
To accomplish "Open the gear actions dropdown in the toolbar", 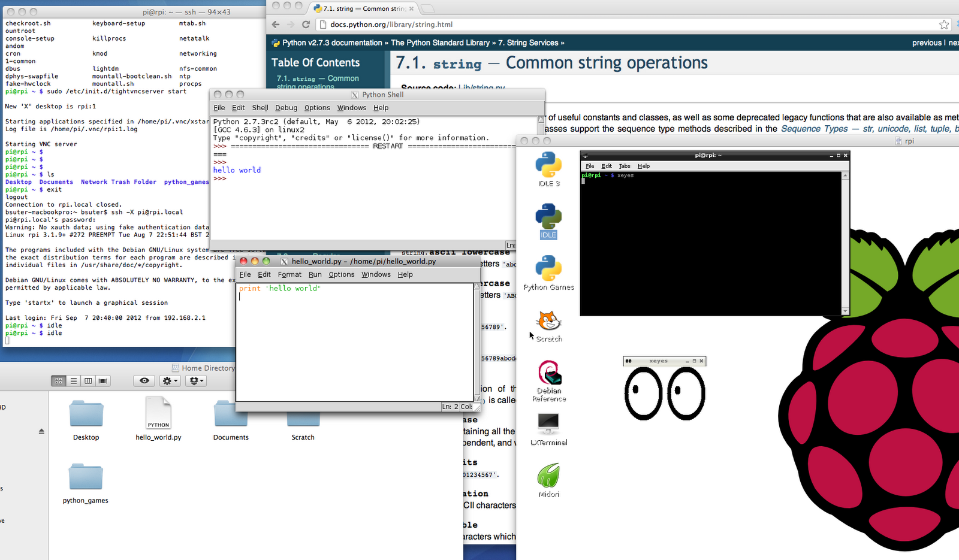I will click(x=169, y=380).
